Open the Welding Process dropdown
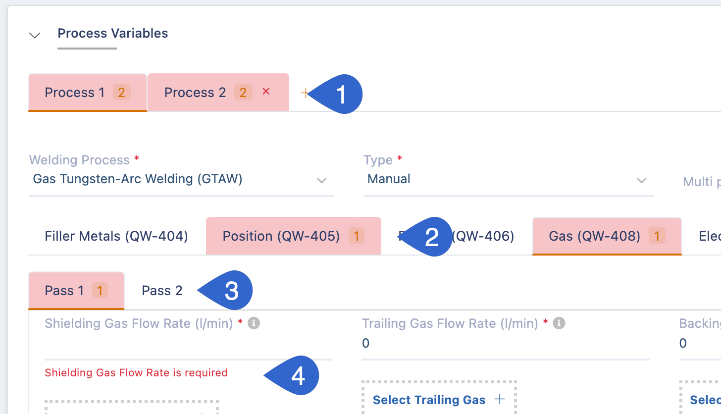 [181, 179]
